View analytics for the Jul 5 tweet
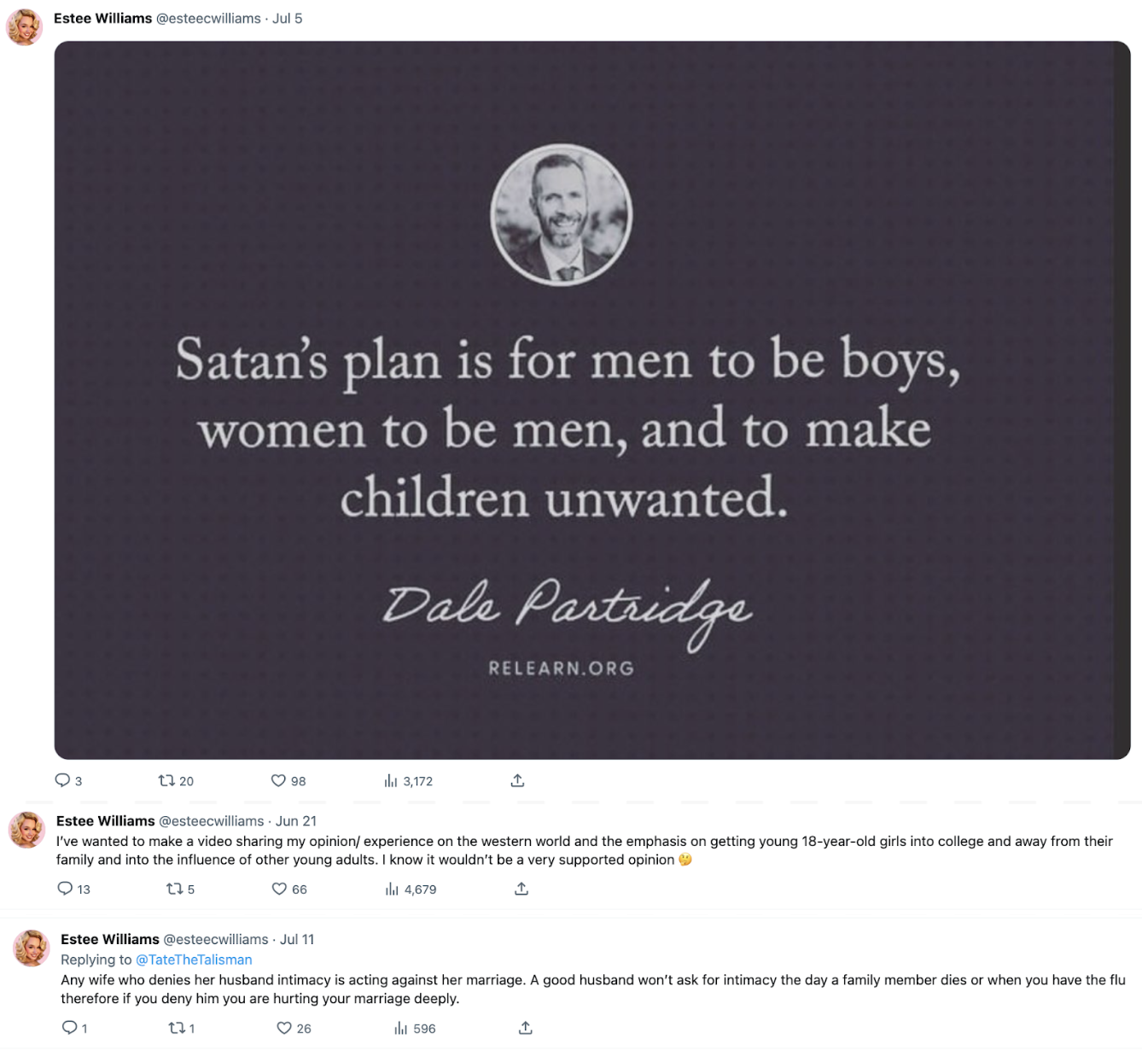This screenshot has height=1050, width=1142. click(391, 780)
